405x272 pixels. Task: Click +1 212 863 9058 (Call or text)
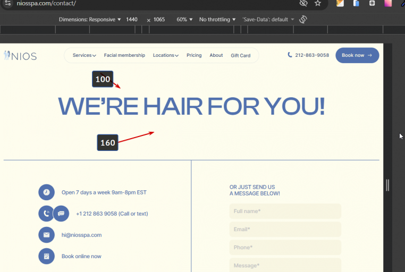[112, 214]
